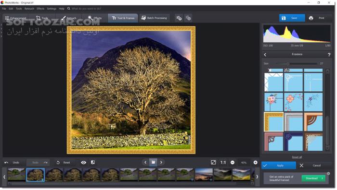
Task: Open the Help menu
Action: pyautogui.click(x=62, y=9)
